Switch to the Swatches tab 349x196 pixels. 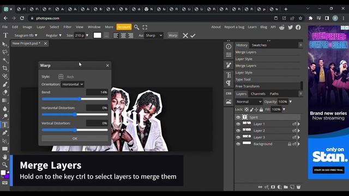click(x=259, y=45)
